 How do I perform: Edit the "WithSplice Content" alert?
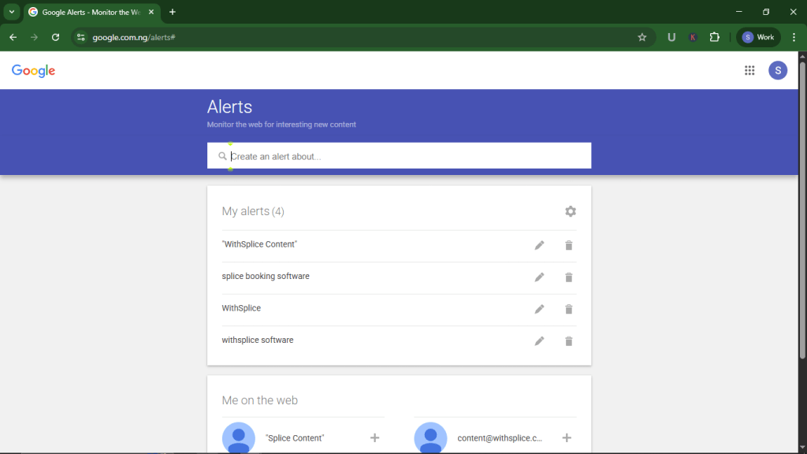[x=539, y=245]
